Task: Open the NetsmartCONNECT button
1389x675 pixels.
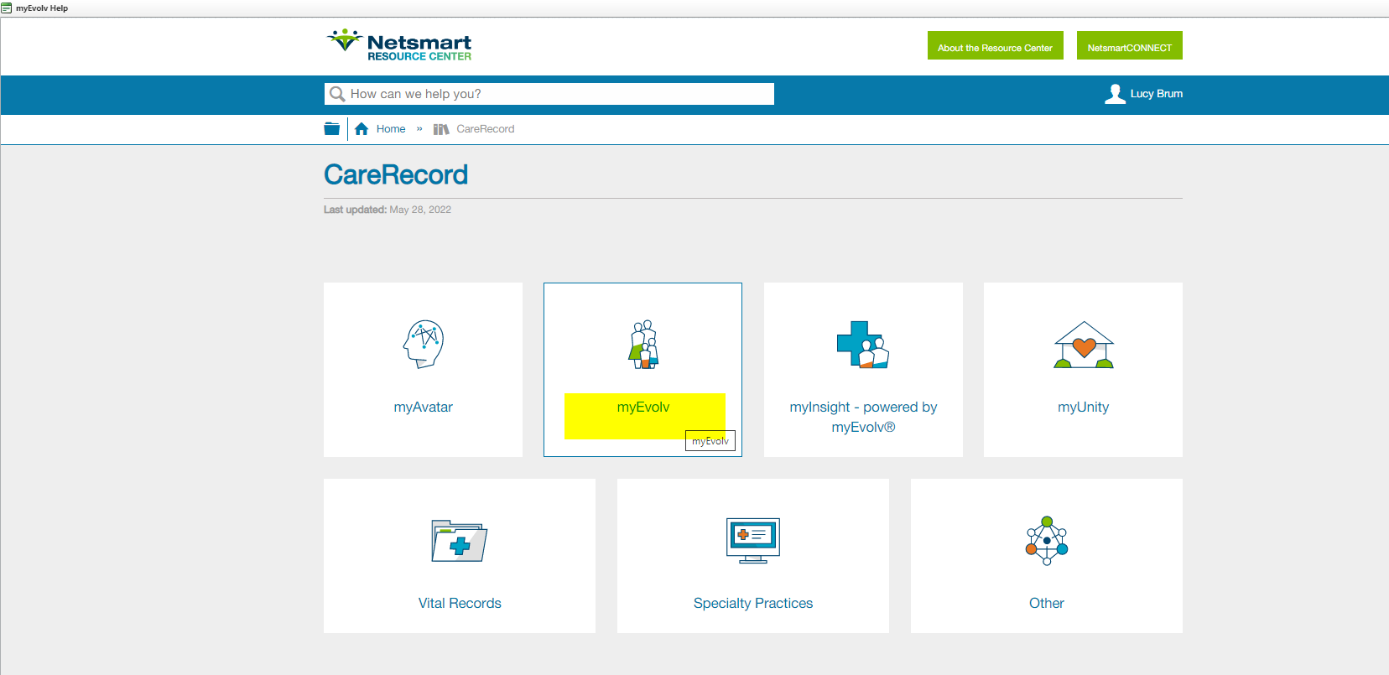Action: pos(1130,45)
